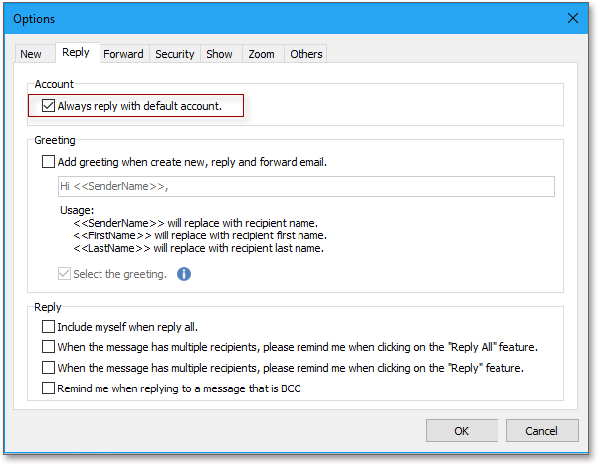Image resolution: width=598 pixels, height=465 pixels.
Task: Click the <<LastName>> usage line
Action: pos(198,248)
